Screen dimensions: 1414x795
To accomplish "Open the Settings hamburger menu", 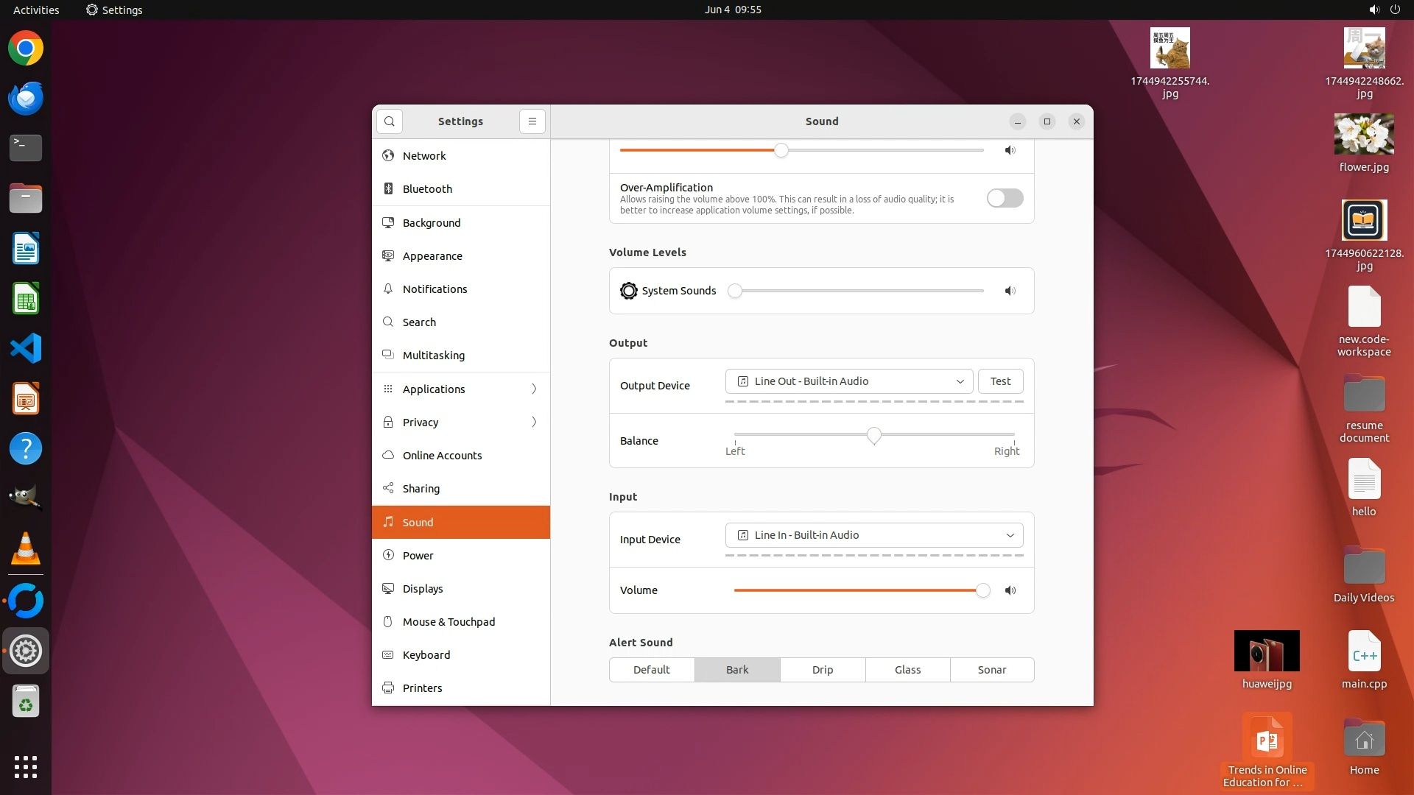I will point(532,121).
